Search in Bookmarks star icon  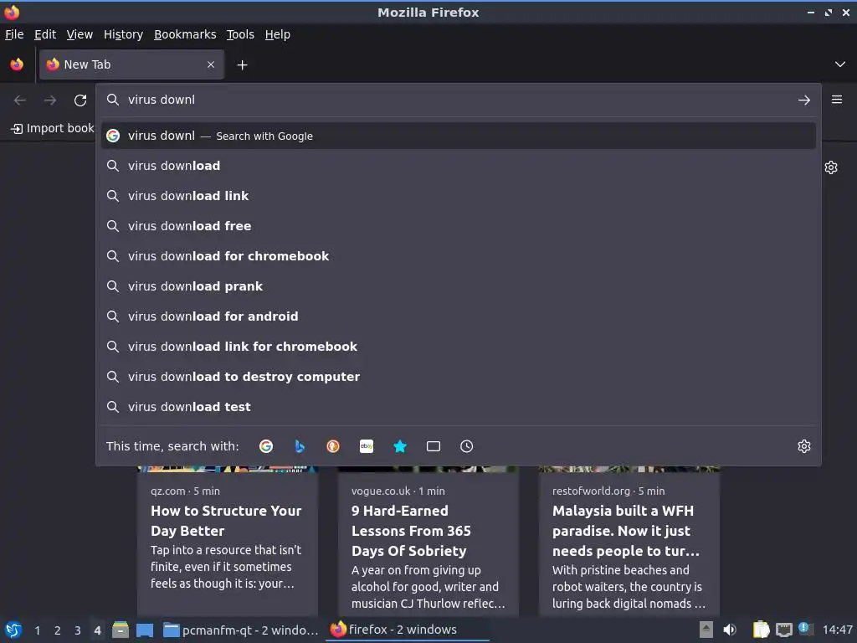click(x=400, y=446)
